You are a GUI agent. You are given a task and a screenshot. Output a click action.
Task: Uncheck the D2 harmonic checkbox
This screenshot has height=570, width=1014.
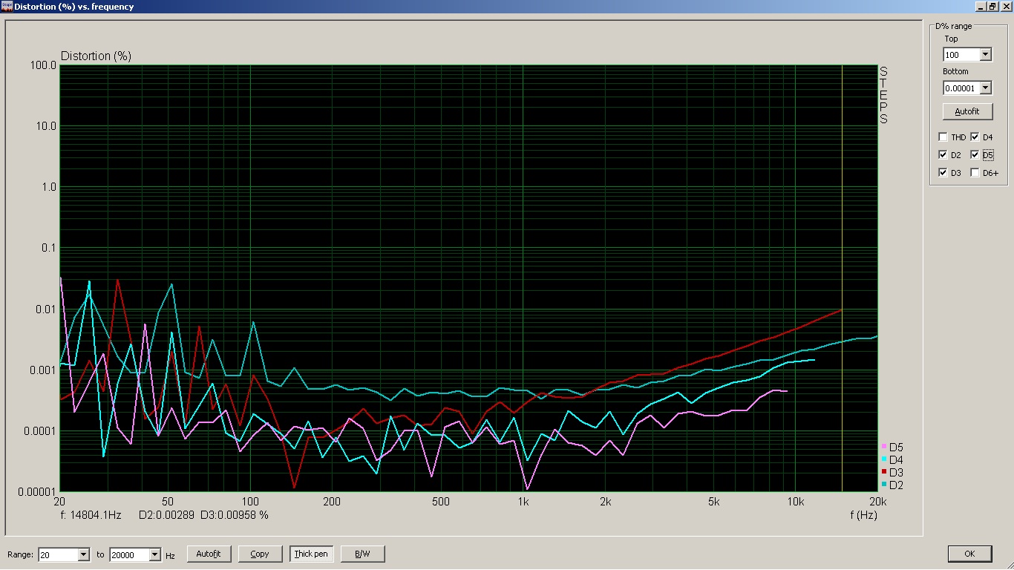[943, 155]
